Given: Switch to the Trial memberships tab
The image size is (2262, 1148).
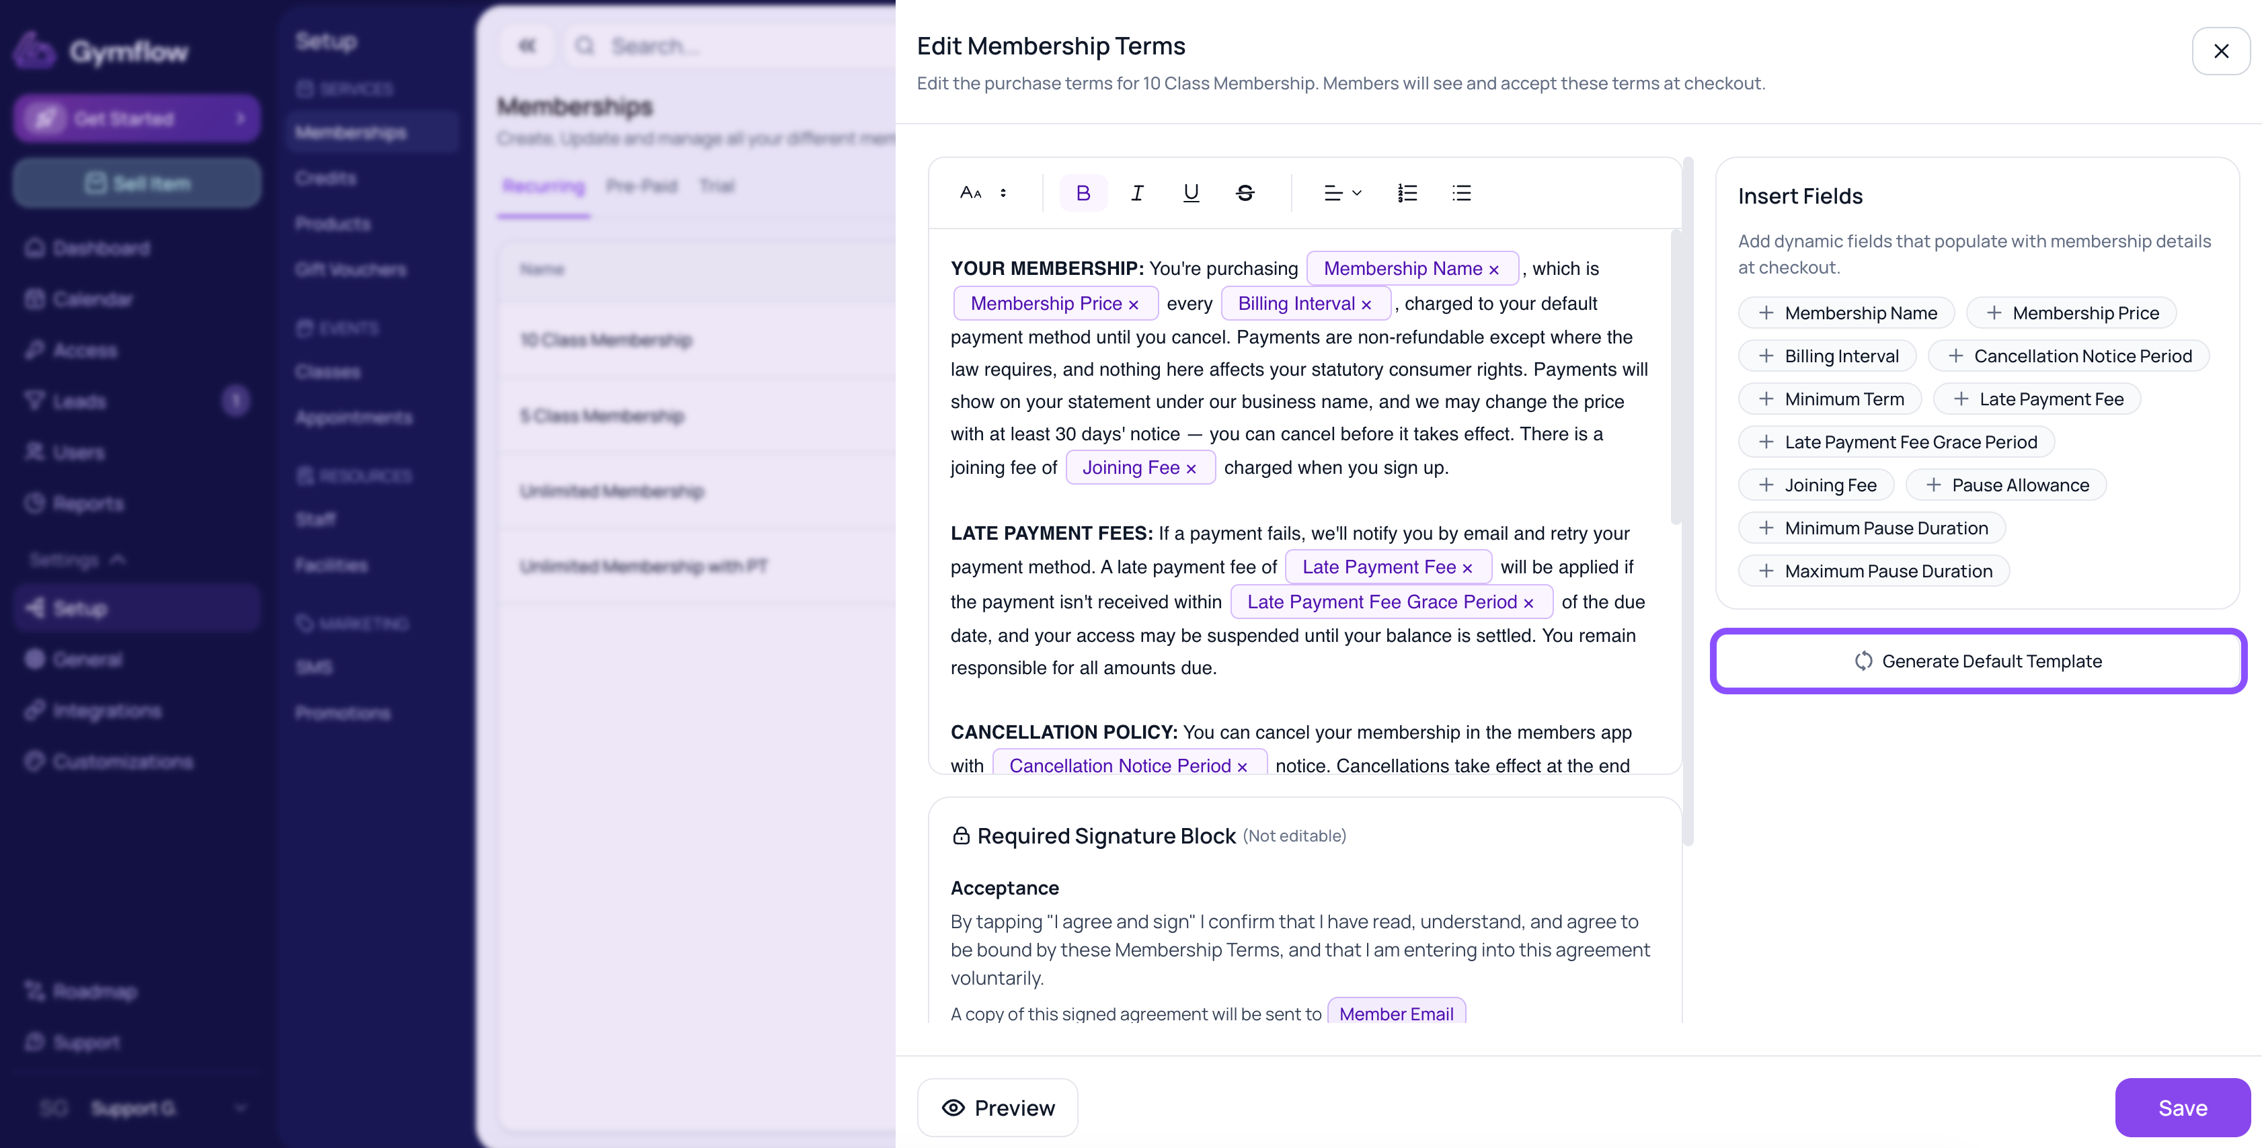Looking at the screenshot, I should point(717,186).
